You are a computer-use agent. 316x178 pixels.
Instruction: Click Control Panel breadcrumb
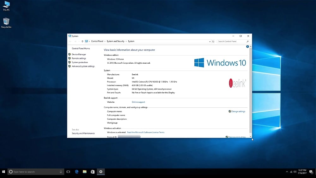(97, 41)
